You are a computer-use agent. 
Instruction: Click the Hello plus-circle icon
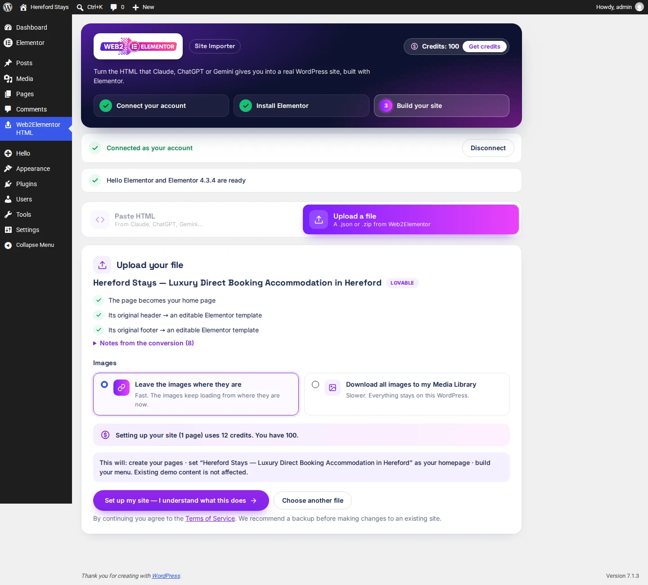8,153
